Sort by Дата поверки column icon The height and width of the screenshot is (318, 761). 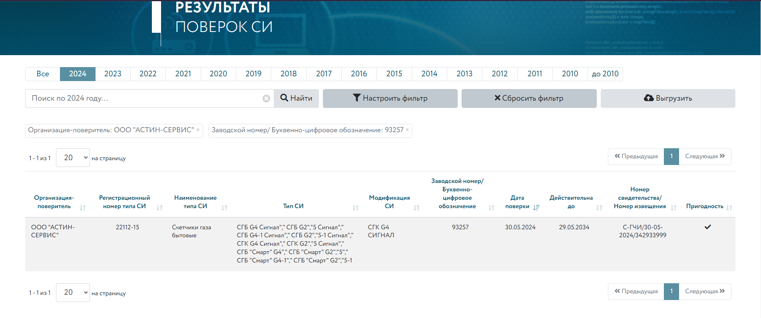coord(536,208)
